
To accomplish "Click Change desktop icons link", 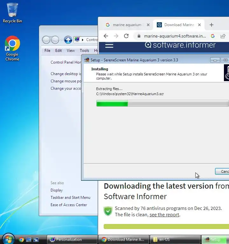I will click(x=66, y=74).
